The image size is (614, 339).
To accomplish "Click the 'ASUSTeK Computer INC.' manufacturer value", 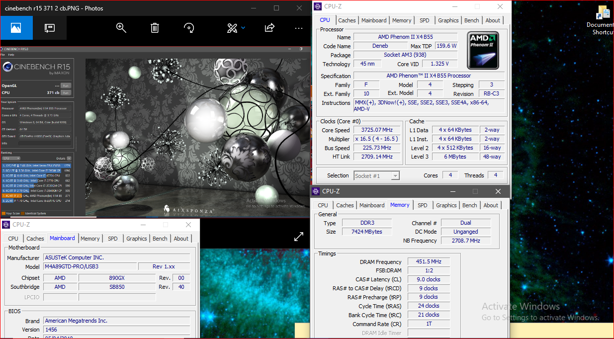I will [116, 257].
